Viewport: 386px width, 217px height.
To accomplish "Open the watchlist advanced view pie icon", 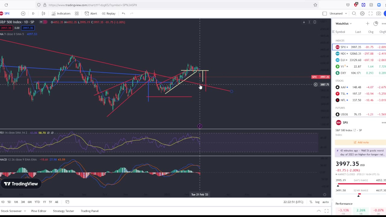I will 375,24.
